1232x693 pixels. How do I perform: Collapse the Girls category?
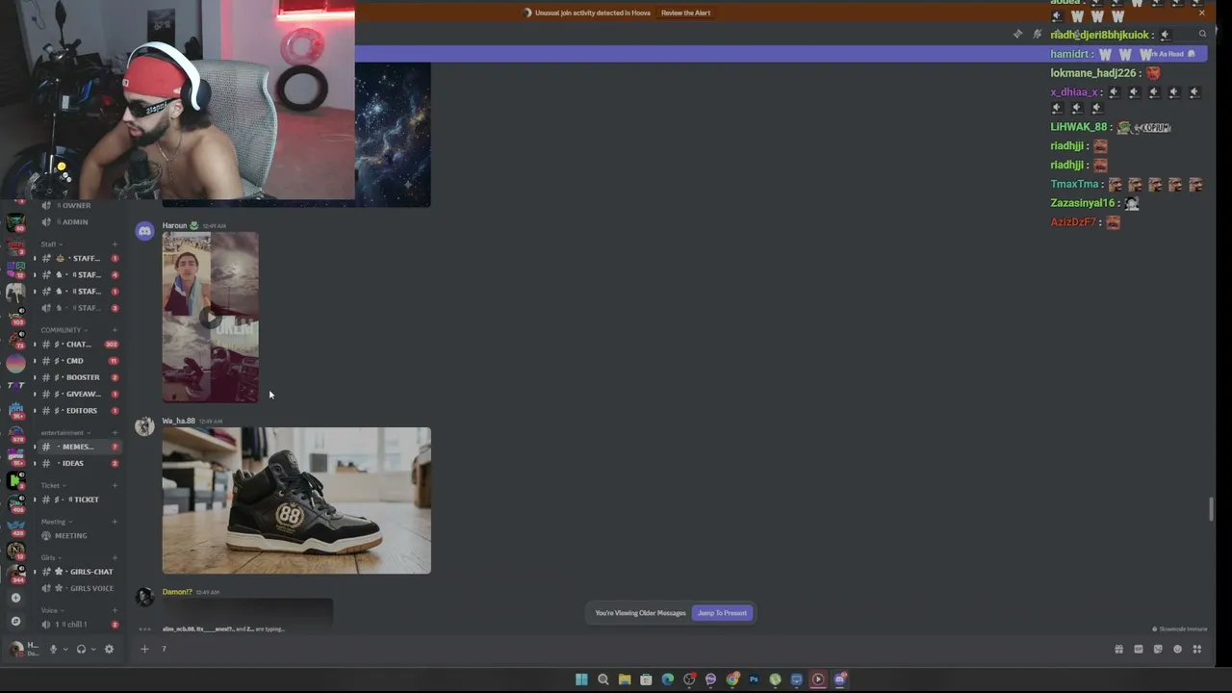pos(50,558)
